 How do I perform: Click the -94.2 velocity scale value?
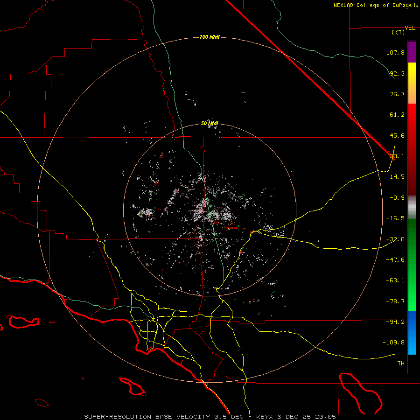pos(395,322)
